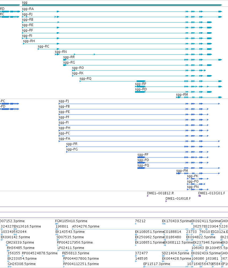This screenshot has height=268, width=228.
Task: Select the GM29339.5prime EST label
Action: [x=20, y=242]
